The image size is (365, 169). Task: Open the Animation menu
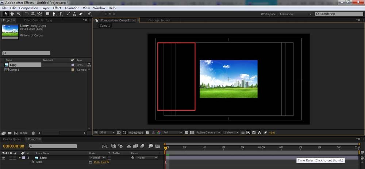(71, 8)
